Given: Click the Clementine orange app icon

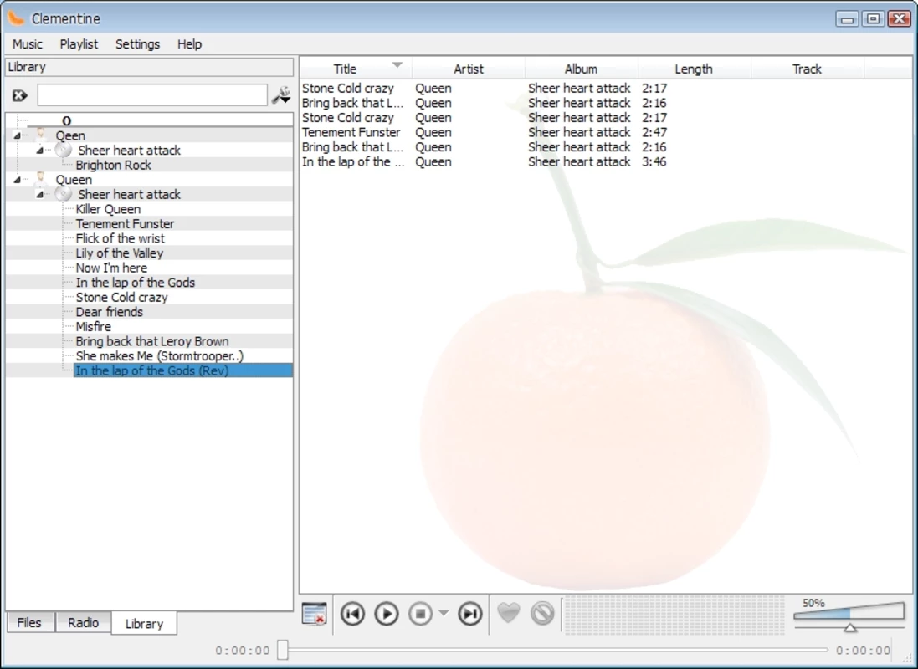Looking at the screenshot, I should (16, 18).
